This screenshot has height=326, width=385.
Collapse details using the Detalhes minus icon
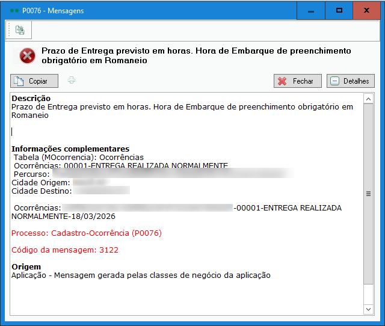point(335,81)
